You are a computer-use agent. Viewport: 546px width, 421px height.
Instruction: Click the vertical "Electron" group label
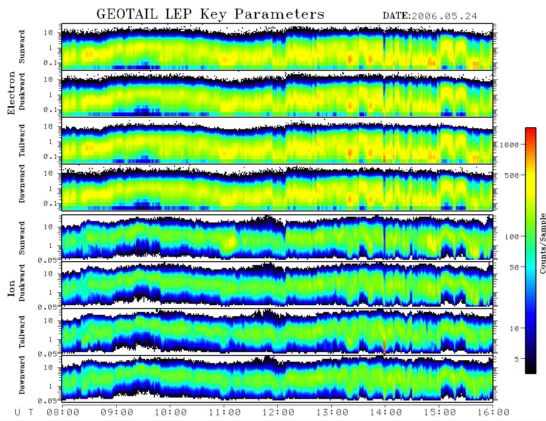pyautogui.click(x=11, y=93)
